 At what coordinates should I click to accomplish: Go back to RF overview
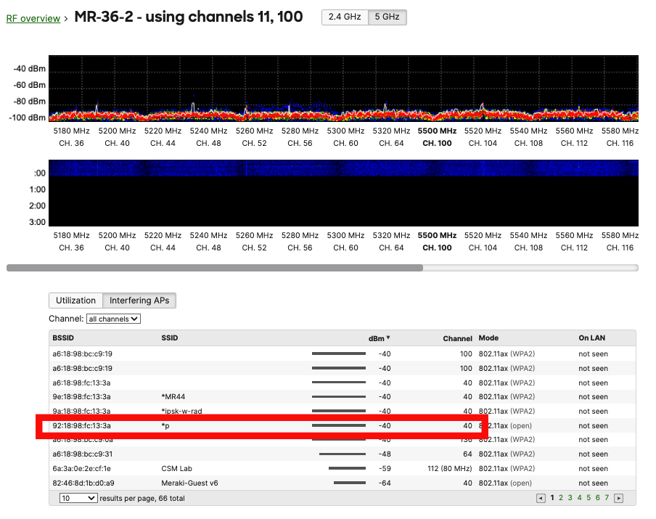pos(33,18)
